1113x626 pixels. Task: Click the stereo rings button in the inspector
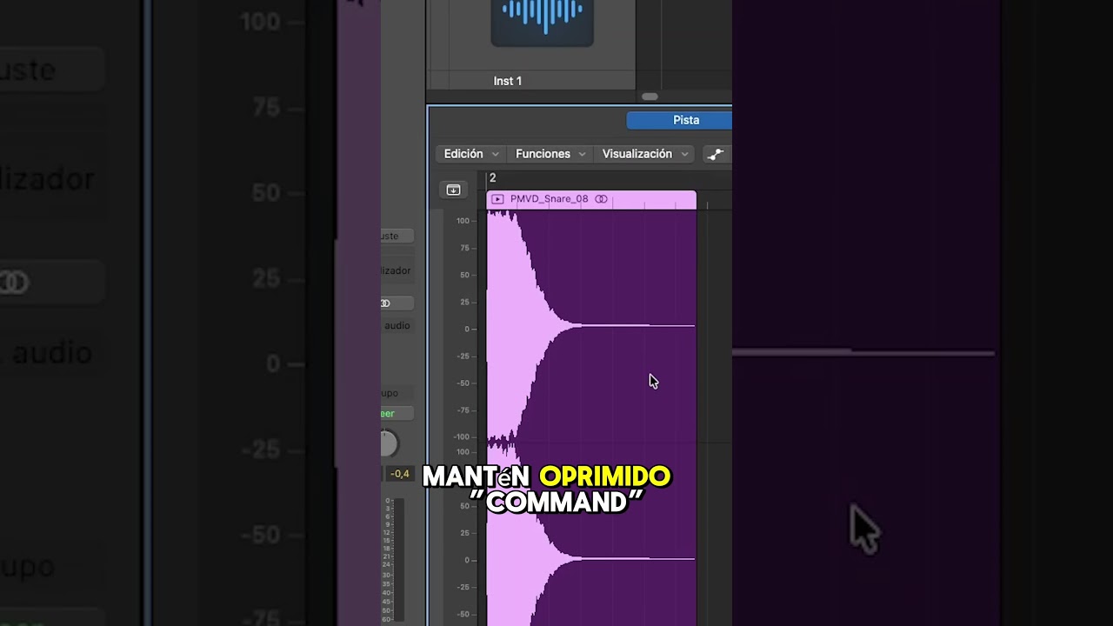397,303
